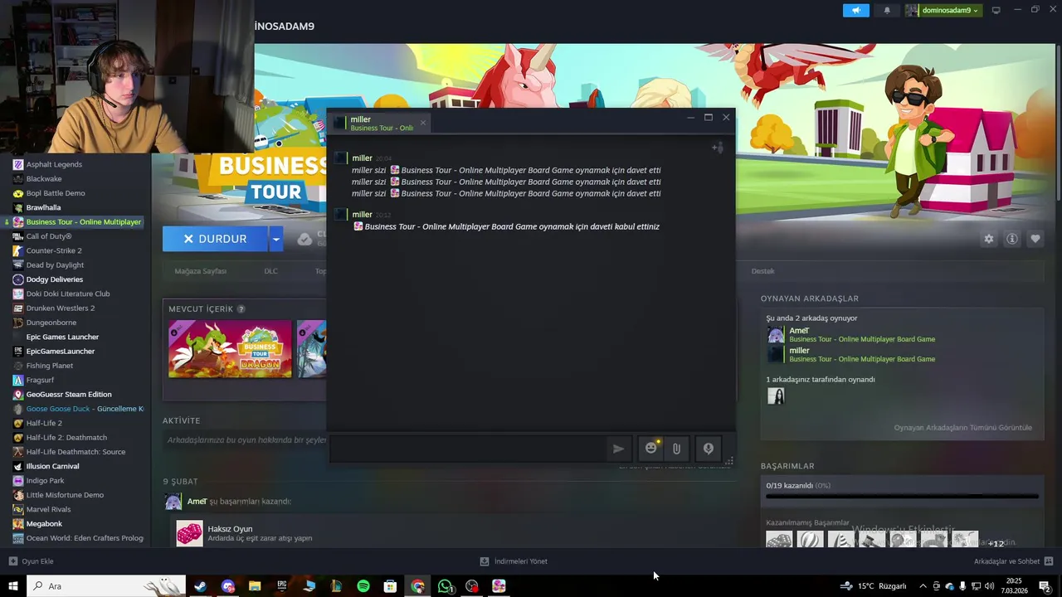This screenshot has height=597, width=1062.
Task: Open Epic Games from the taskbar
Action: (282, 586)
